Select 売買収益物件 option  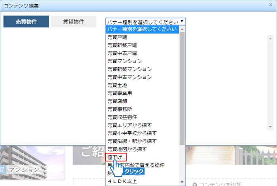[x=122, y=117]
